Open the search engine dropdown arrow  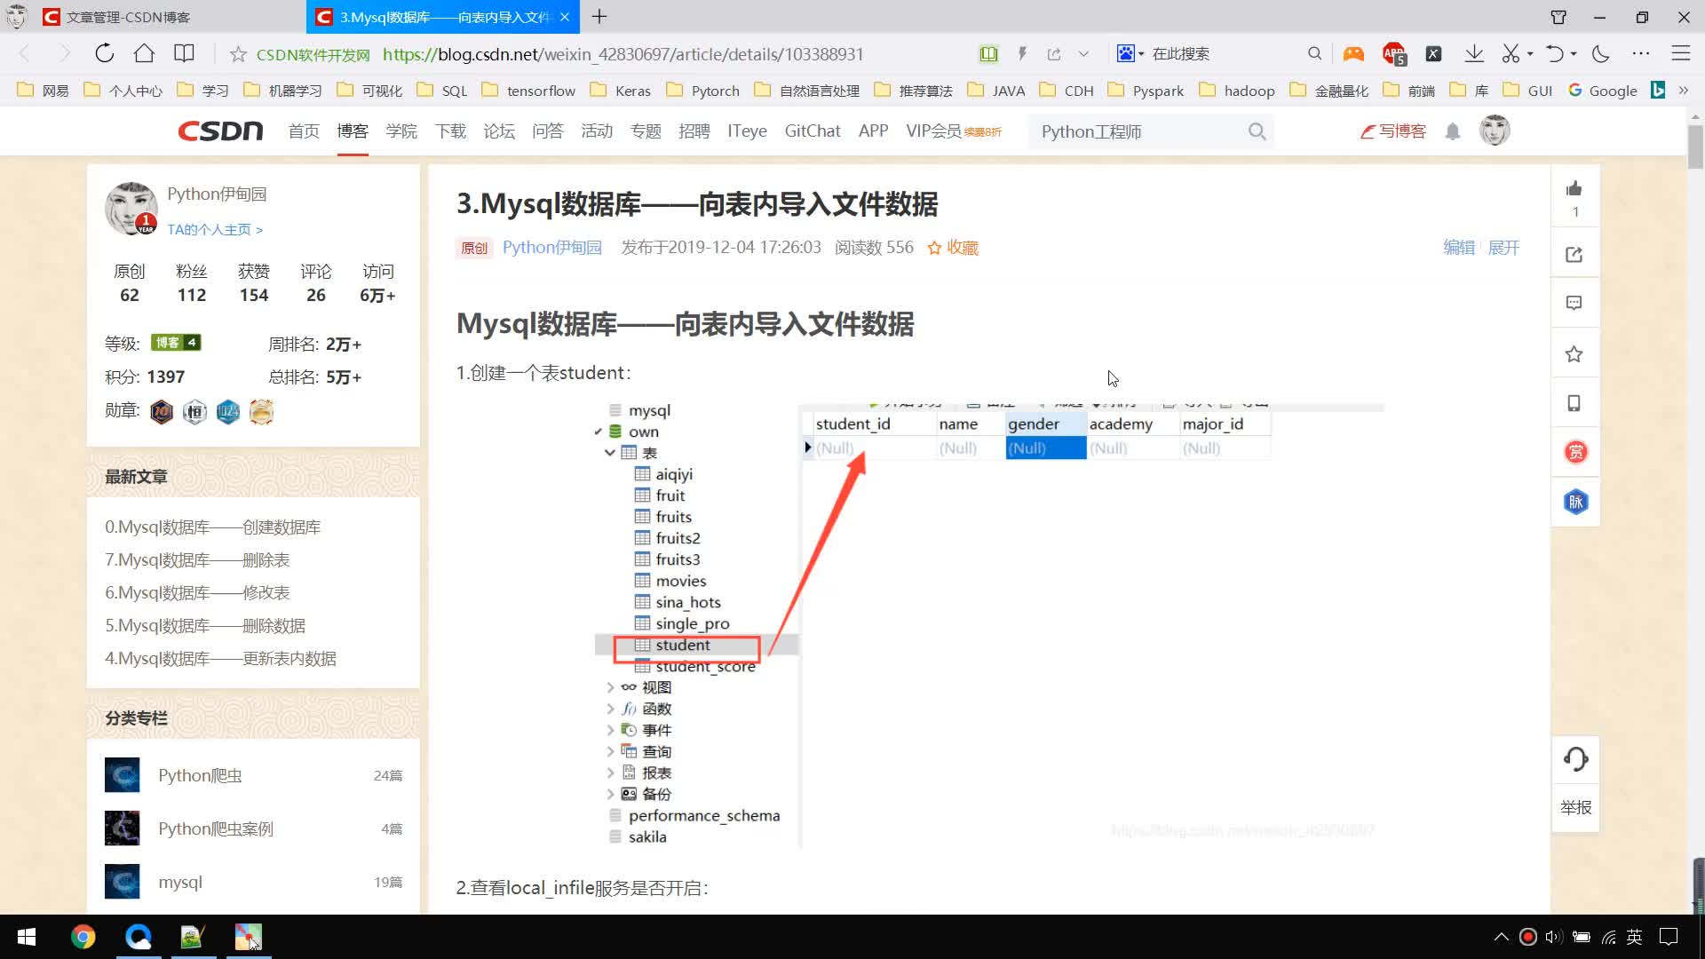click(1141, 54)
